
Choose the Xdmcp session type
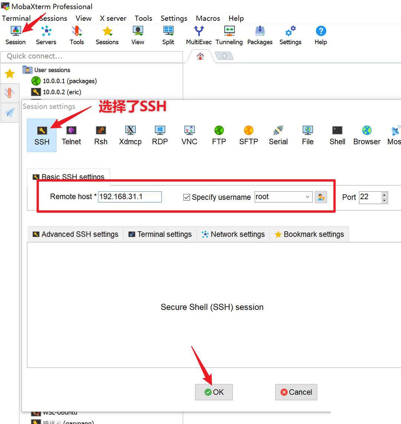(130, 135)
